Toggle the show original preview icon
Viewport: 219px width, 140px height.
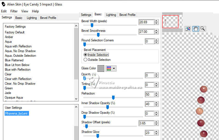point(188,29)
